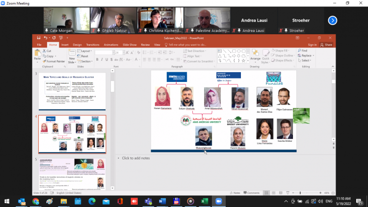The height and width of the screenshot is (207, 368).
Task: Collapse the ribbon with the chevron
Action: click(x=333, y=67)
